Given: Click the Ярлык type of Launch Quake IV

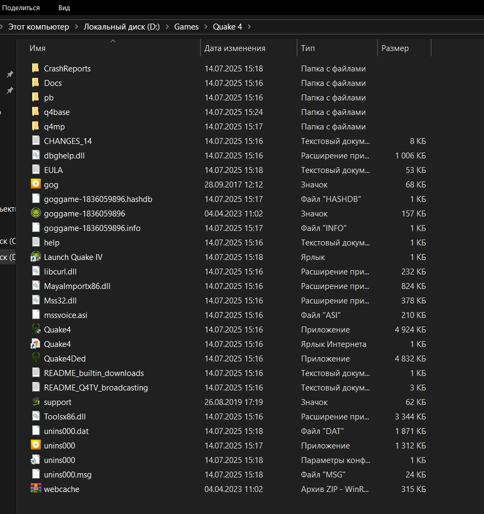Looking at the screenshot, I should (313, 257).
